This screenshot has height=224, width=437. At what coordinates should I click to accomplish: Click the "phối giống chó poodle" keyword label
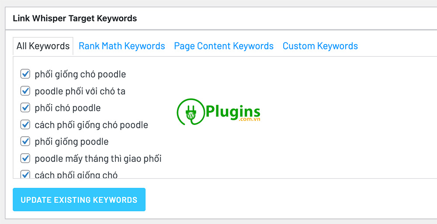80,74
